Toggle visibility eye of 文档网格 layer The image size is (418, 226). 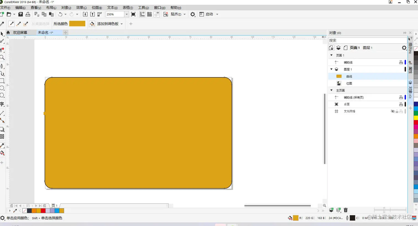point(393,111)
